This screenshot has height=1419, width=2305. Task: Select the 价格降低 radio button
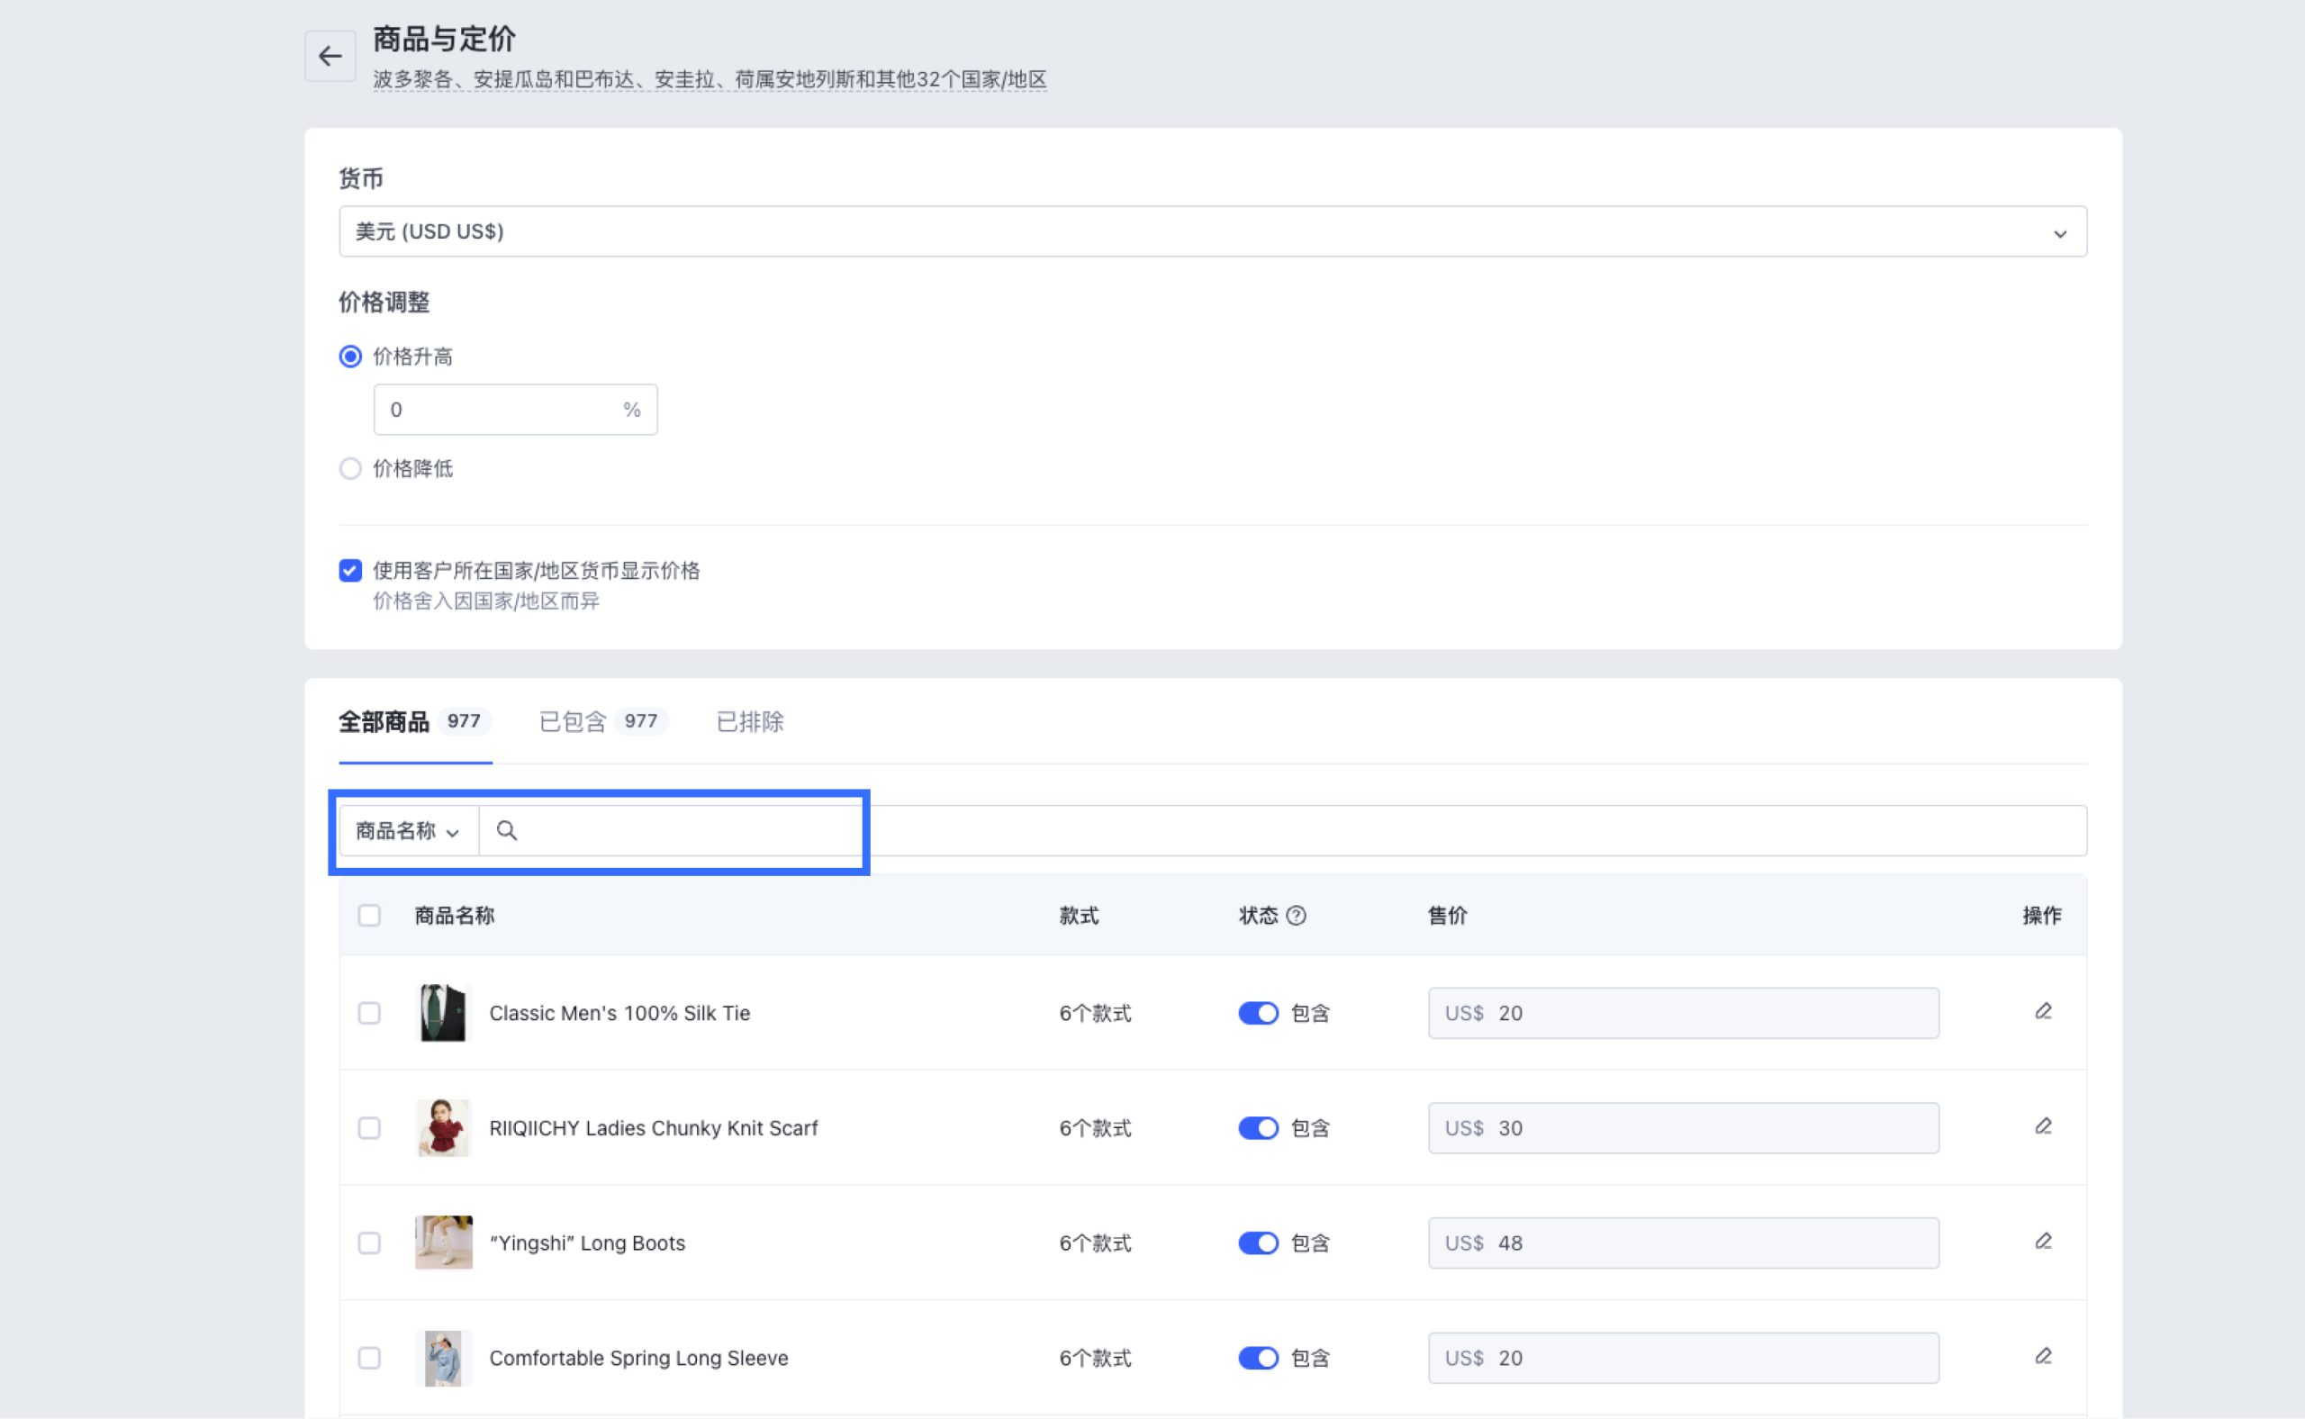pos(350,468)
